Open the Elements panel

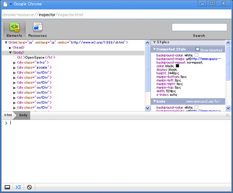(x=14, y=30)
